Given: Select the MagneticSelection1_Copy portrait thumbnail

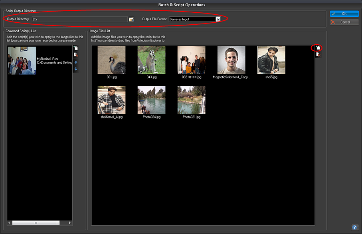Looking at the screenshot, I should coord(231,60).
